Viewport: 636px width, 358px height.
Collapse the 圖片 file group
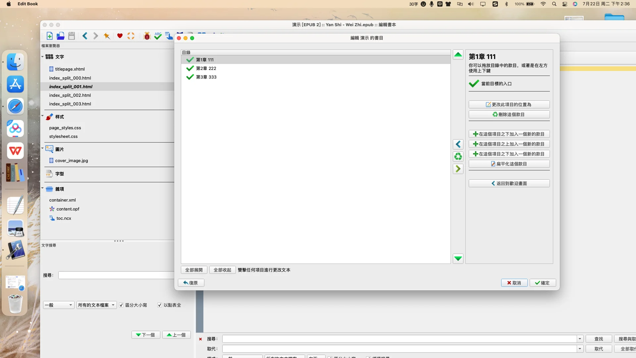click(42, 148)
